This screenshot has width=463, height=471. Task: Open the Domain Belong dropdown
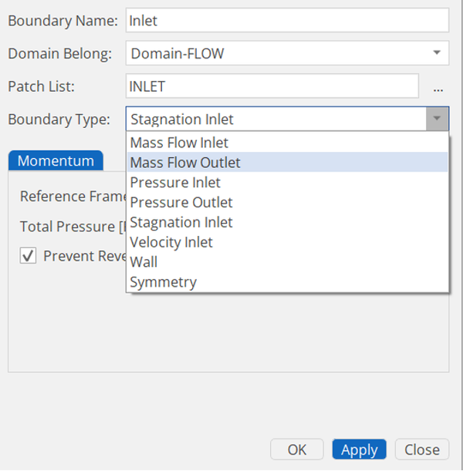point(286,53)
